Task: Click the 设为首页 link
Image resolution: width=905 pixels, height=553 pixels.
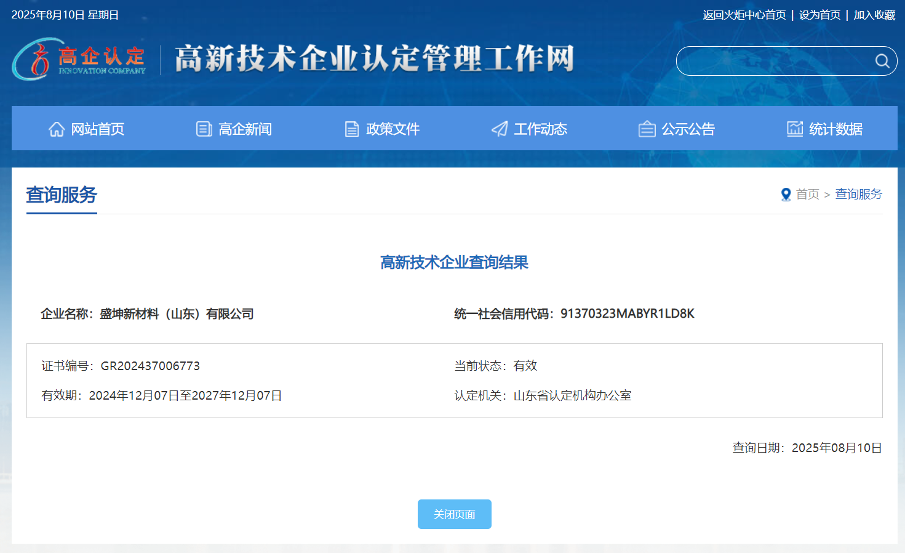Action: click(x=819, y=15)
